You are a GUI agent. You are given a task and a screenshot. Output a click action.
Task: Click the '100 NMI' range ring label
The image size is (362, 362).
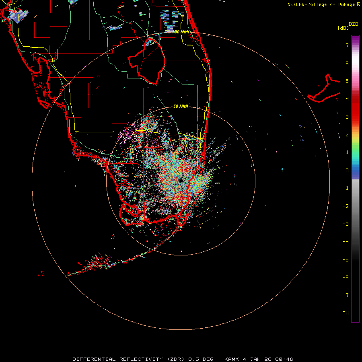(x=181, y=32)
